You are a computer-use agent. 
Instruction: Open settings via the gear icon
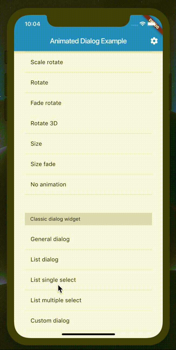point(154,41)
